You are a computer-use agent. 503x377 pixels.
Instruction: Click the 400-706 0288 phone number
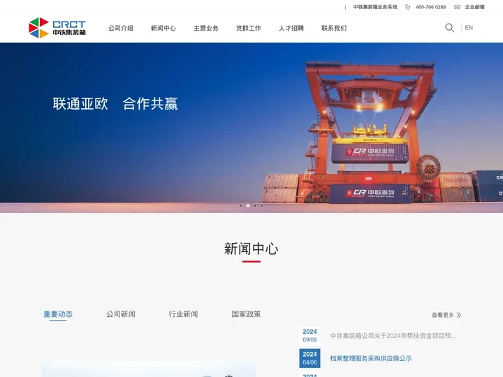tap(430, 7)
